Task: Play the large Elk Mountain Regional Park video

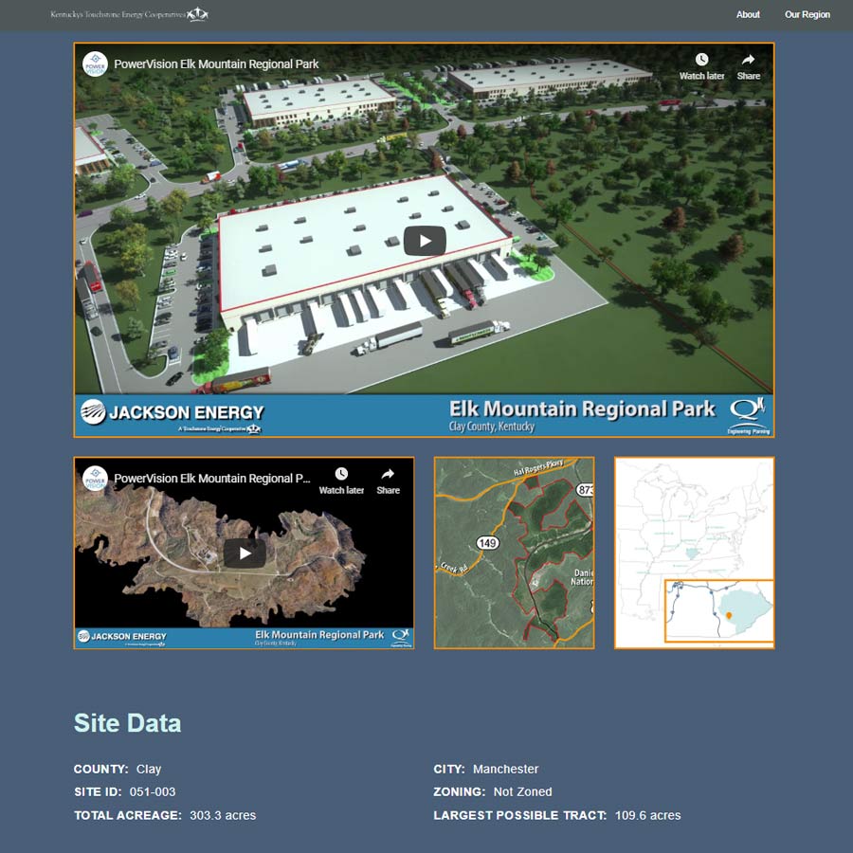Action: coord(425,241)
